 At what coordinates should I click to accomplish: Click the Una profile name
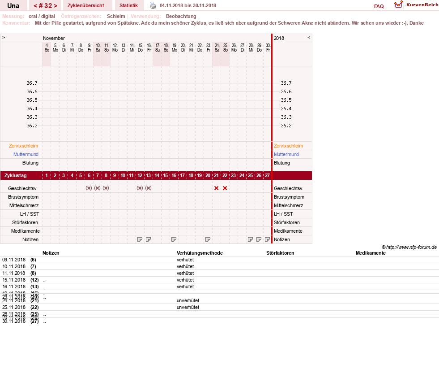tap(13, 6)
